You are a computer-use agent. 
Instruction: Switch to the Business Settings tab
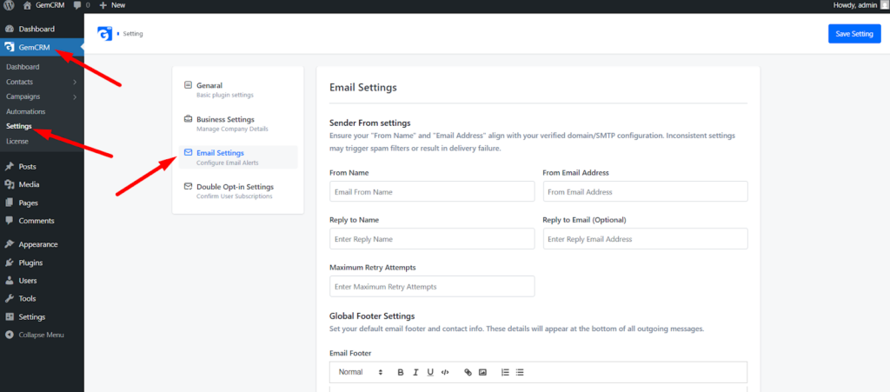pos(238,123)
